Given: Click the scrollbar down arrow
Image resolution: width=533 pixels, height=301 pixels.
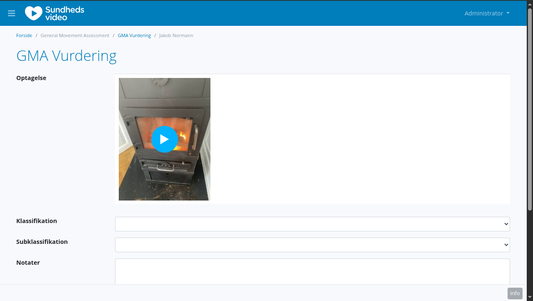Looking at the screenshot, I should 530,298.
